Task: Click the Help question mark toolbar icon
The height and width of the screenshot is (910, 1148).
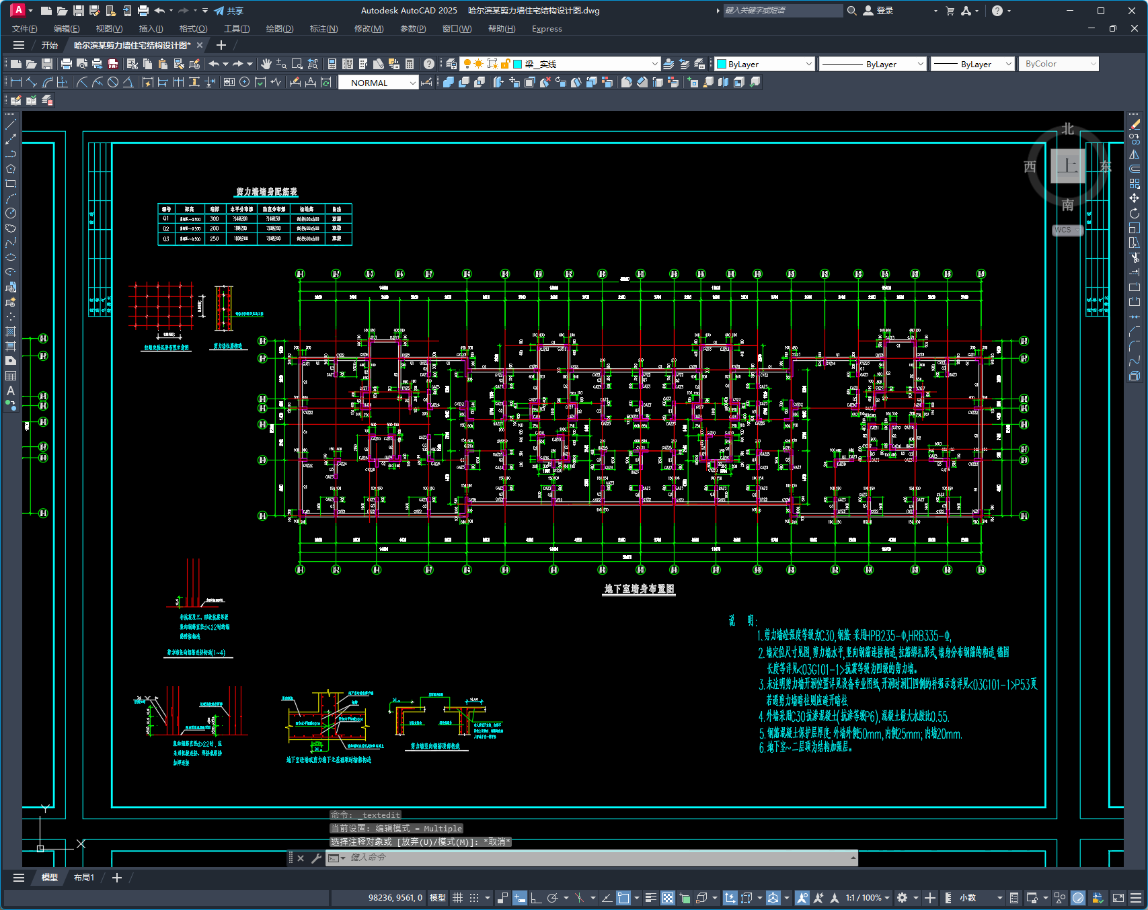Action: pyautogui.click(x=428, y=64)
